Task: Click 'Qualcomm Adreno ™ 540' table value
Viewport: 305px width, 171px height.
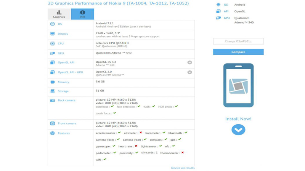Action: (x=113, y=53)
